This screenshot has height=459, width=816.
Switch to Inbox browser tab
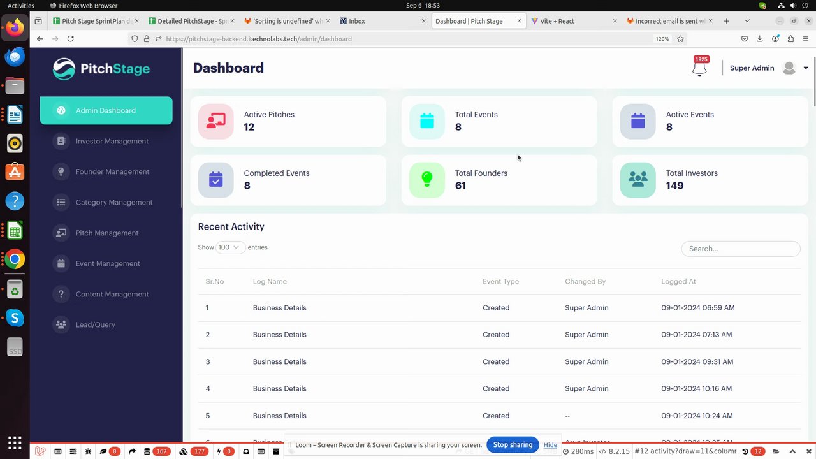click(x=382, y=21)
